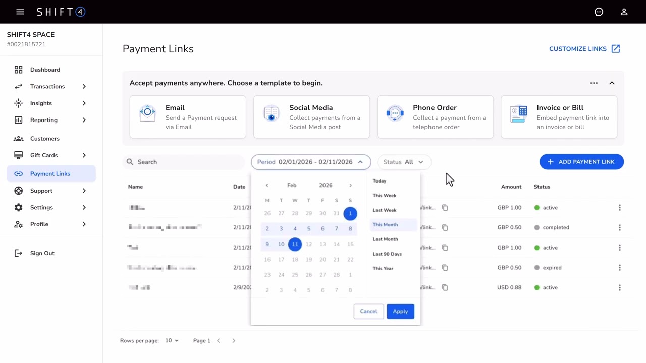Expand the Reporting submenu chevron
Viewport: 646px width, 363px height.
click(x=84, y=120)
